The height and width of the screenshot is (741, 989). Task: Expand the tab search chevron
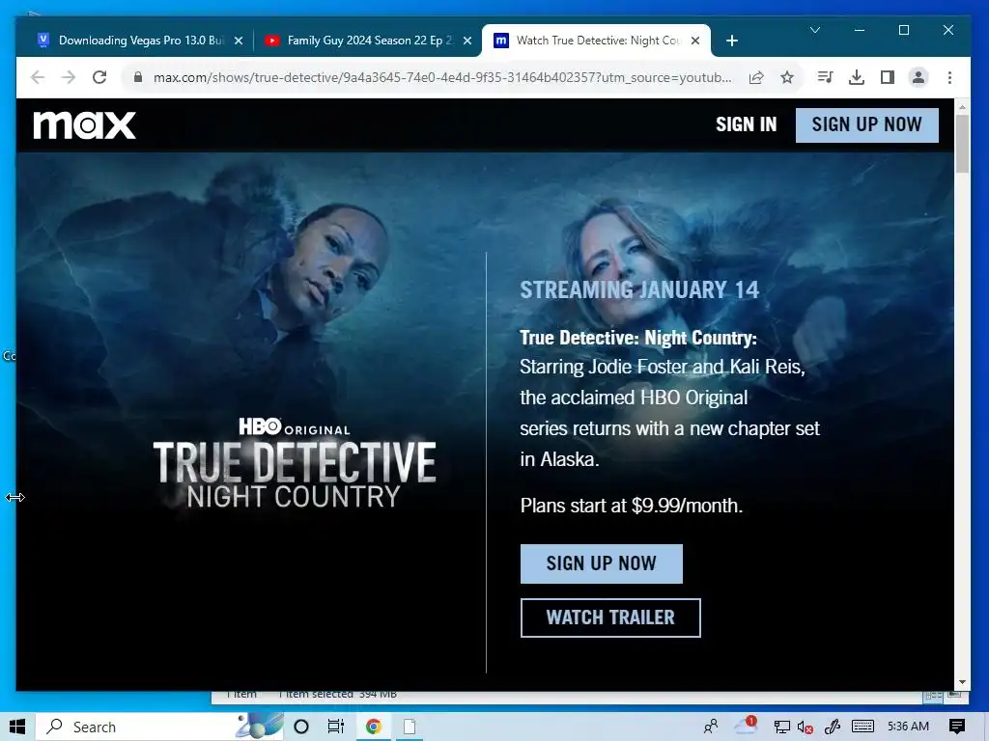[x=815, y=30]
